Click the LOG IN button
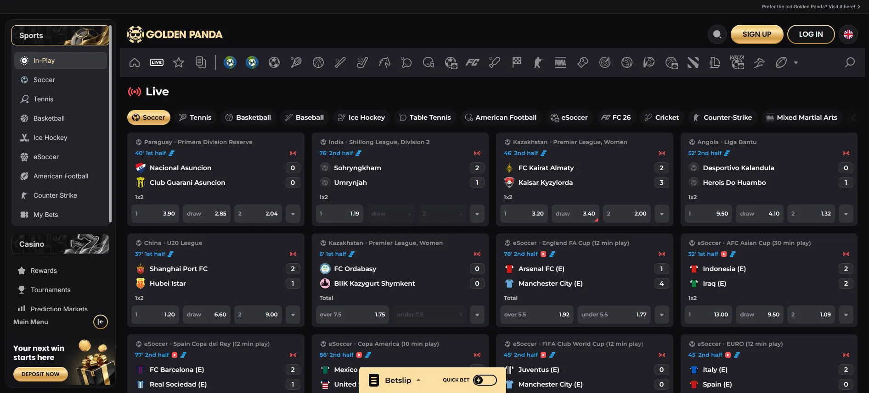 (811, 34)
